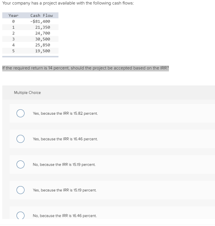Tick radio button No, IRR is 16.46 percent
Screen dimensions: 215x226
point(20,215)
